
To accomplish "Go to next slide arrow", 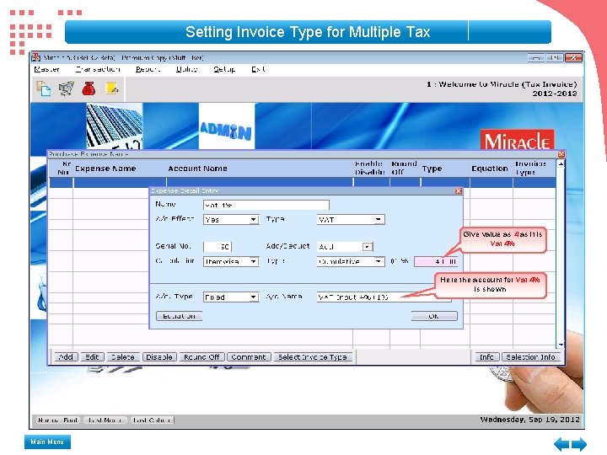I will click(x=579, y=444).
